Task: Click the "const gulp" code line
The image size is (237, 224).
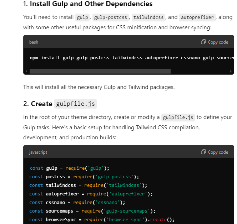Action: click(x=69, y=168)
